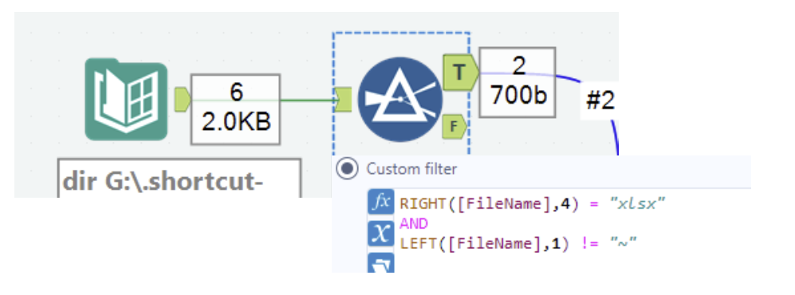Click the 6 records 2.0KB data box
Screen dimensions: 795x295
(236, 109)
